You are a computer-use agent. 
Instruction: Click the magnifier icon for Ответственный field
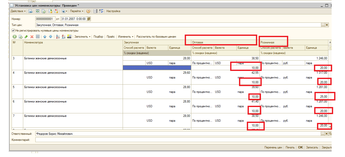tap(330, 134)
